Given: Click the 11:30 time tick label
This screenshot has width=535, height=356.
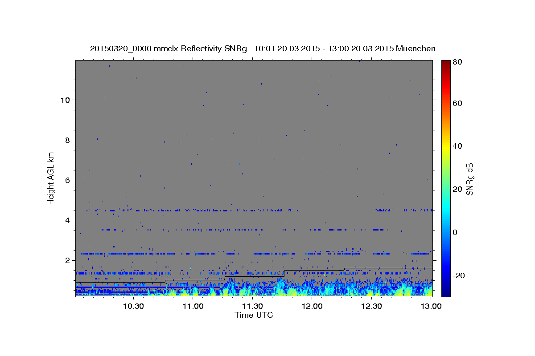Looking at the screenshot, I should click(252, 306).
